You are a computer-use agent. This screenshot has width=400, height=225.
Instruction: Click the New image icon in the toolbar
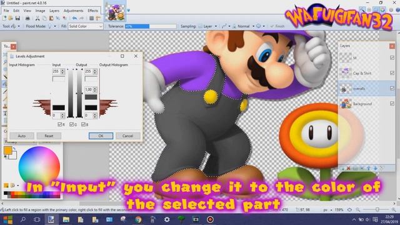[x=4, y=18]
